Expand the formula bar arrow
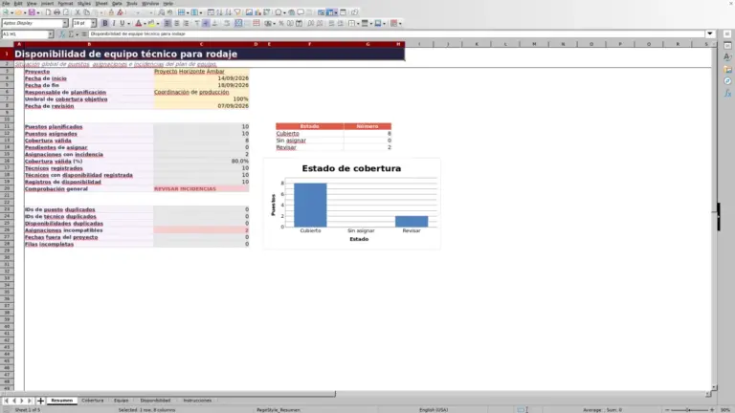 click(x=710, y=33)
